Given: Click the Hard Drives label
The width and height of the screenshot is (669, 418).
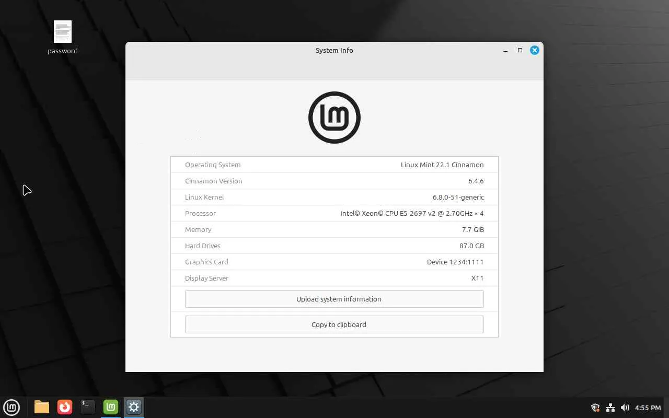Looking at the screenshot, I should coord(203,246).
